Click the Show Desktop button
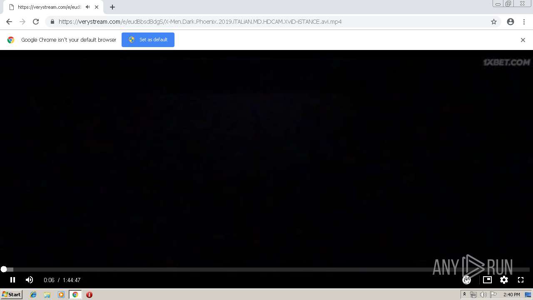Screen dimensions: 533x300 pyautogui.click(x=528, y=295)
